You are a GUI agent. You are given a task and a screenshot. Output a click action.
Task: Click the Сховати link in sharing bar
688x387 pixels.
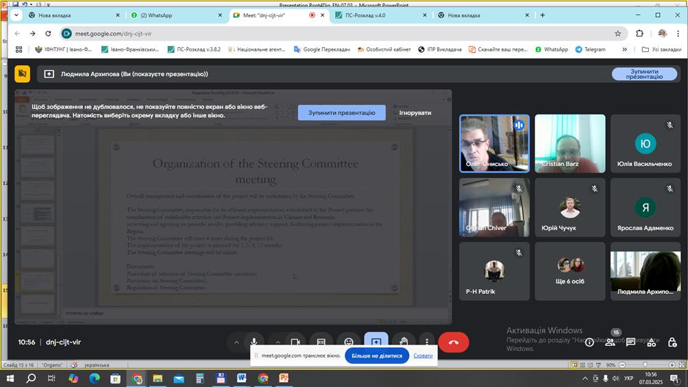point(423,355)
